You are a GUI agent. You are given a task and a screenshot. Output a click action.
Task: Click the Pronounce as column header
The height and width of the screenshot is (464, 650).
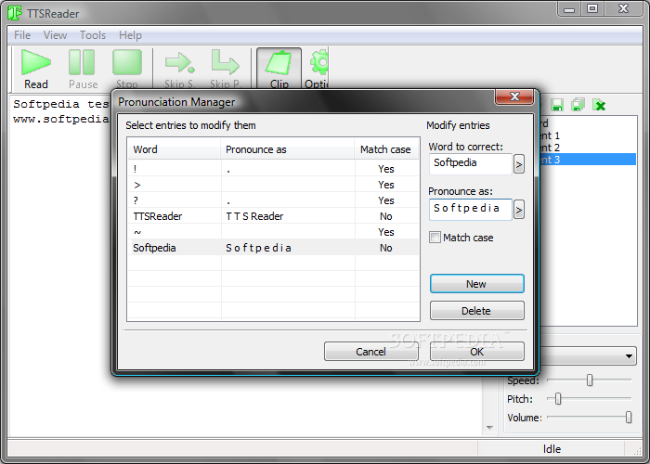tap(288, 149)
